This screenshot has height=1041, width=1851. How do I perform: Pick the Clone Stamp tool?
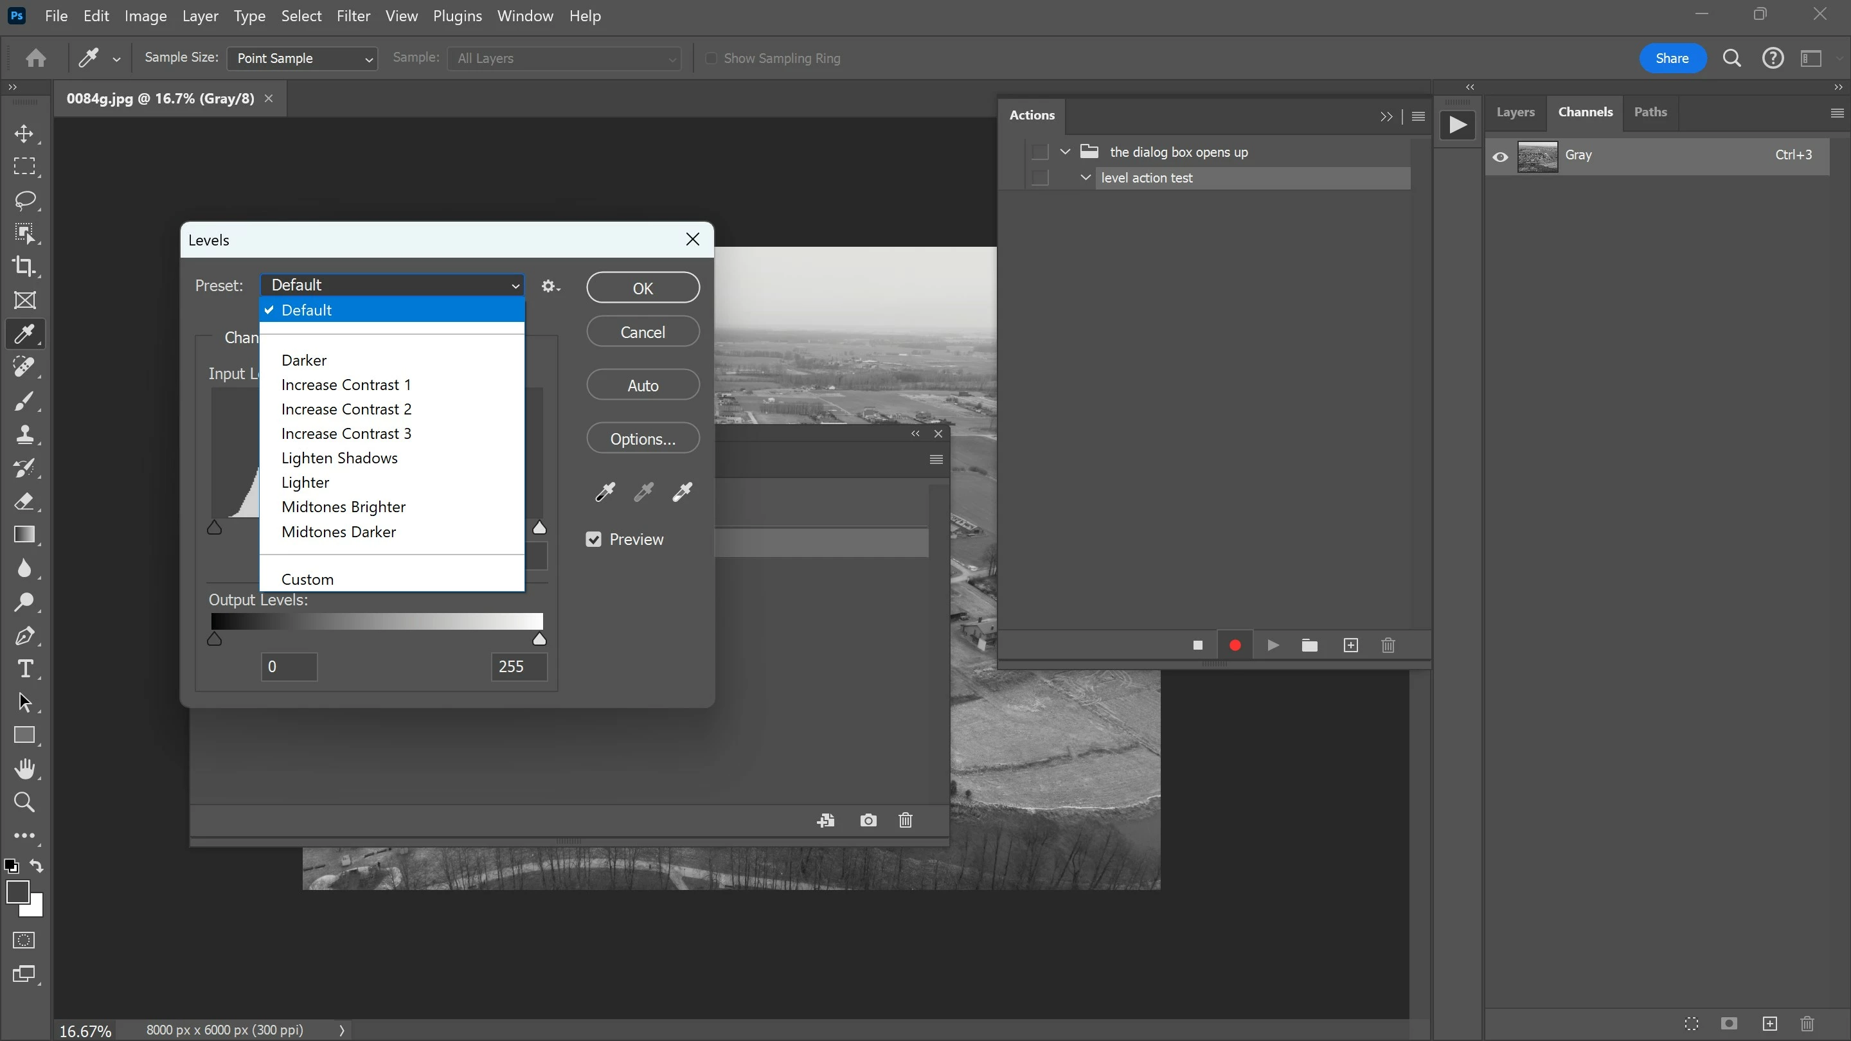point(24,434)
